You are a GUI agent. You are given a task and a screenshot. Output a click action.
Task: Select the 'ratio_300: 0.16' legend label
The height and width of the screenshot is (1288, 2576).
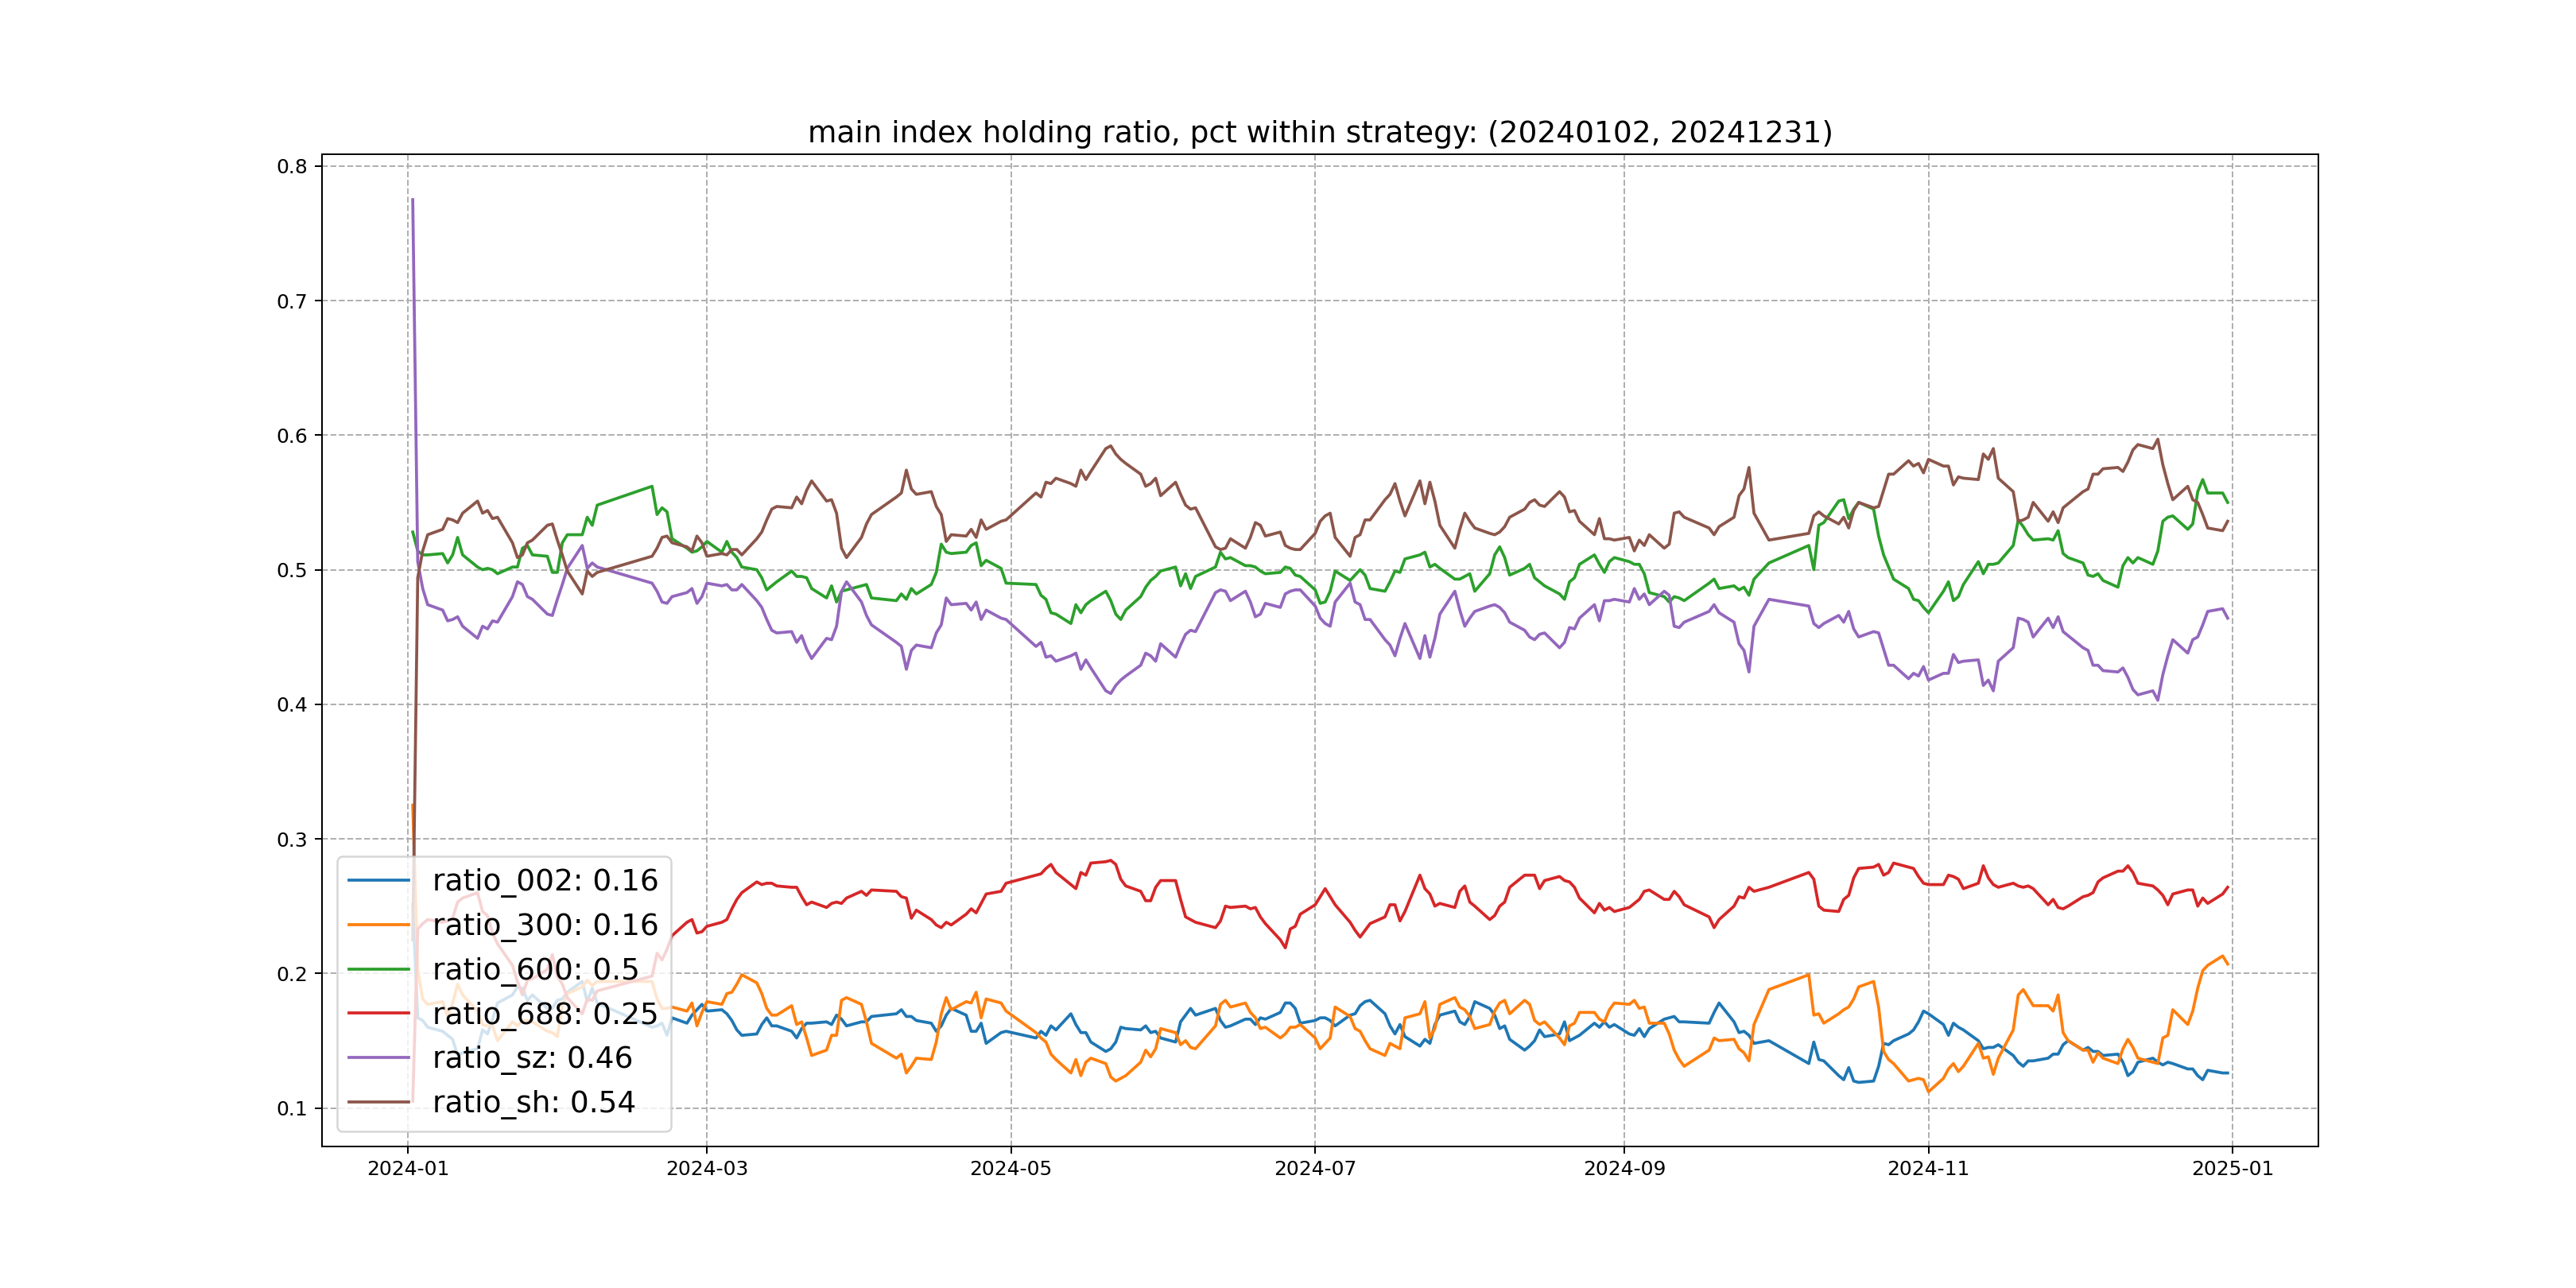click(x=545, y=925)
